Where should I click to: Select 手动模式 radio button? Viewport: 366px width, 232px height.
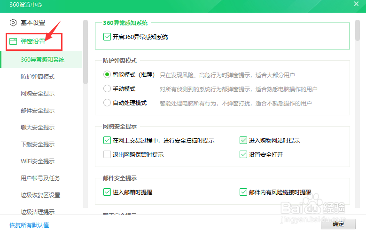(107, 88)
